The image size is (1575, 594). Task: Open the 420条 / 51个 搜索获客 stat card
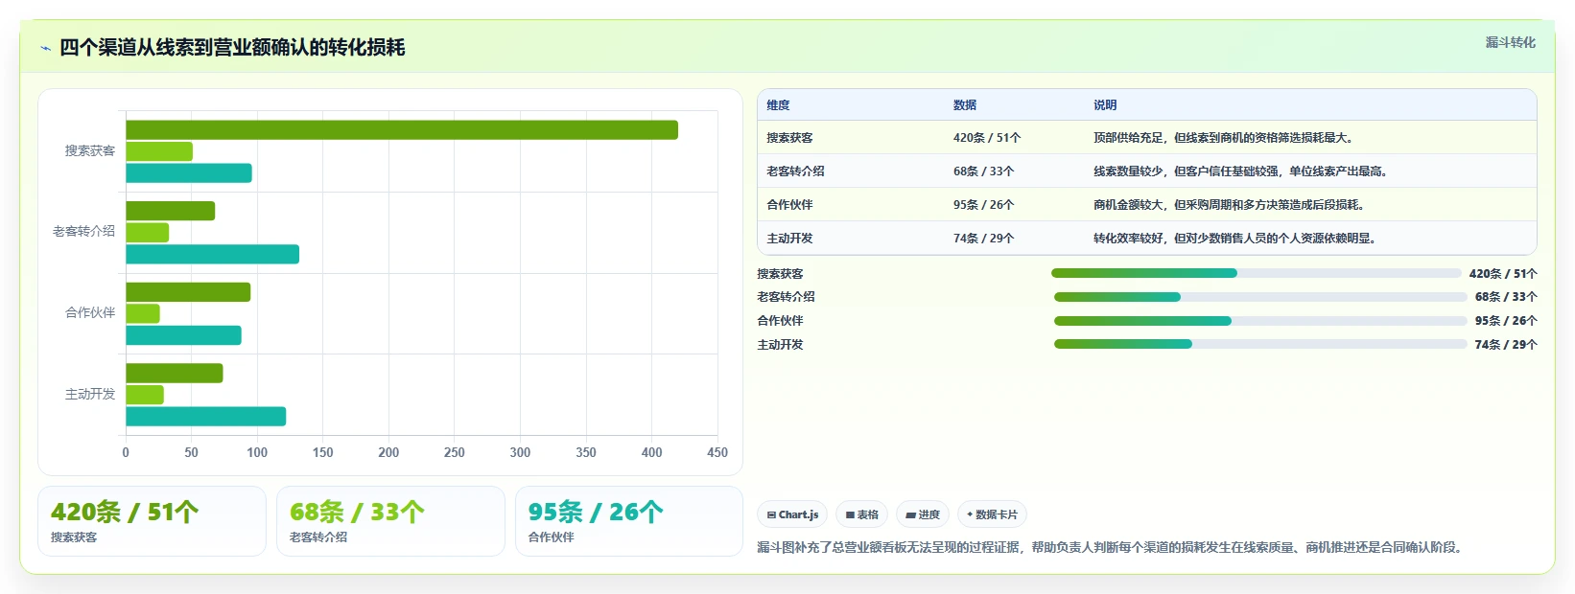click(152, 521)
